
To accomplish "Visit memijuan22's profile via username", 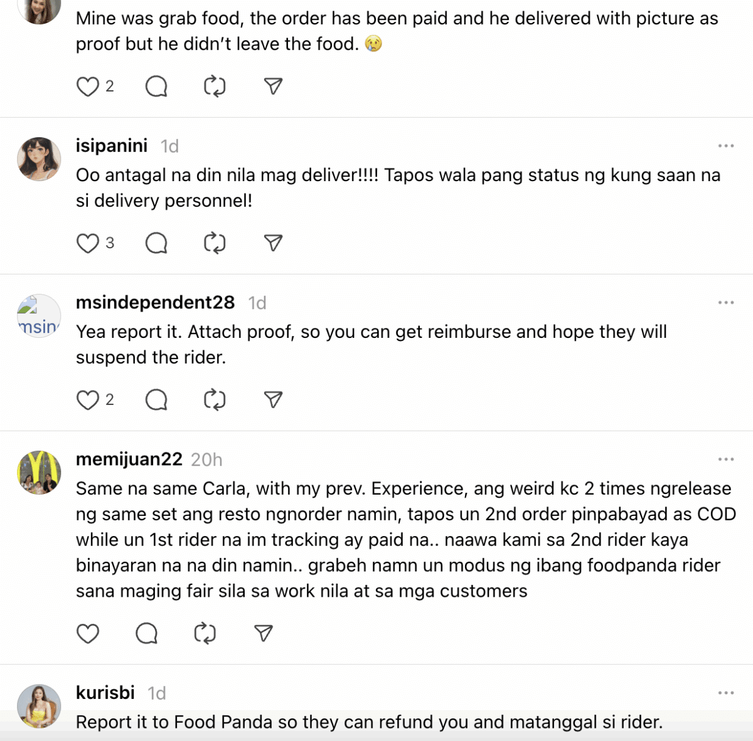I will pyautogui.click(x=129, y=459).
